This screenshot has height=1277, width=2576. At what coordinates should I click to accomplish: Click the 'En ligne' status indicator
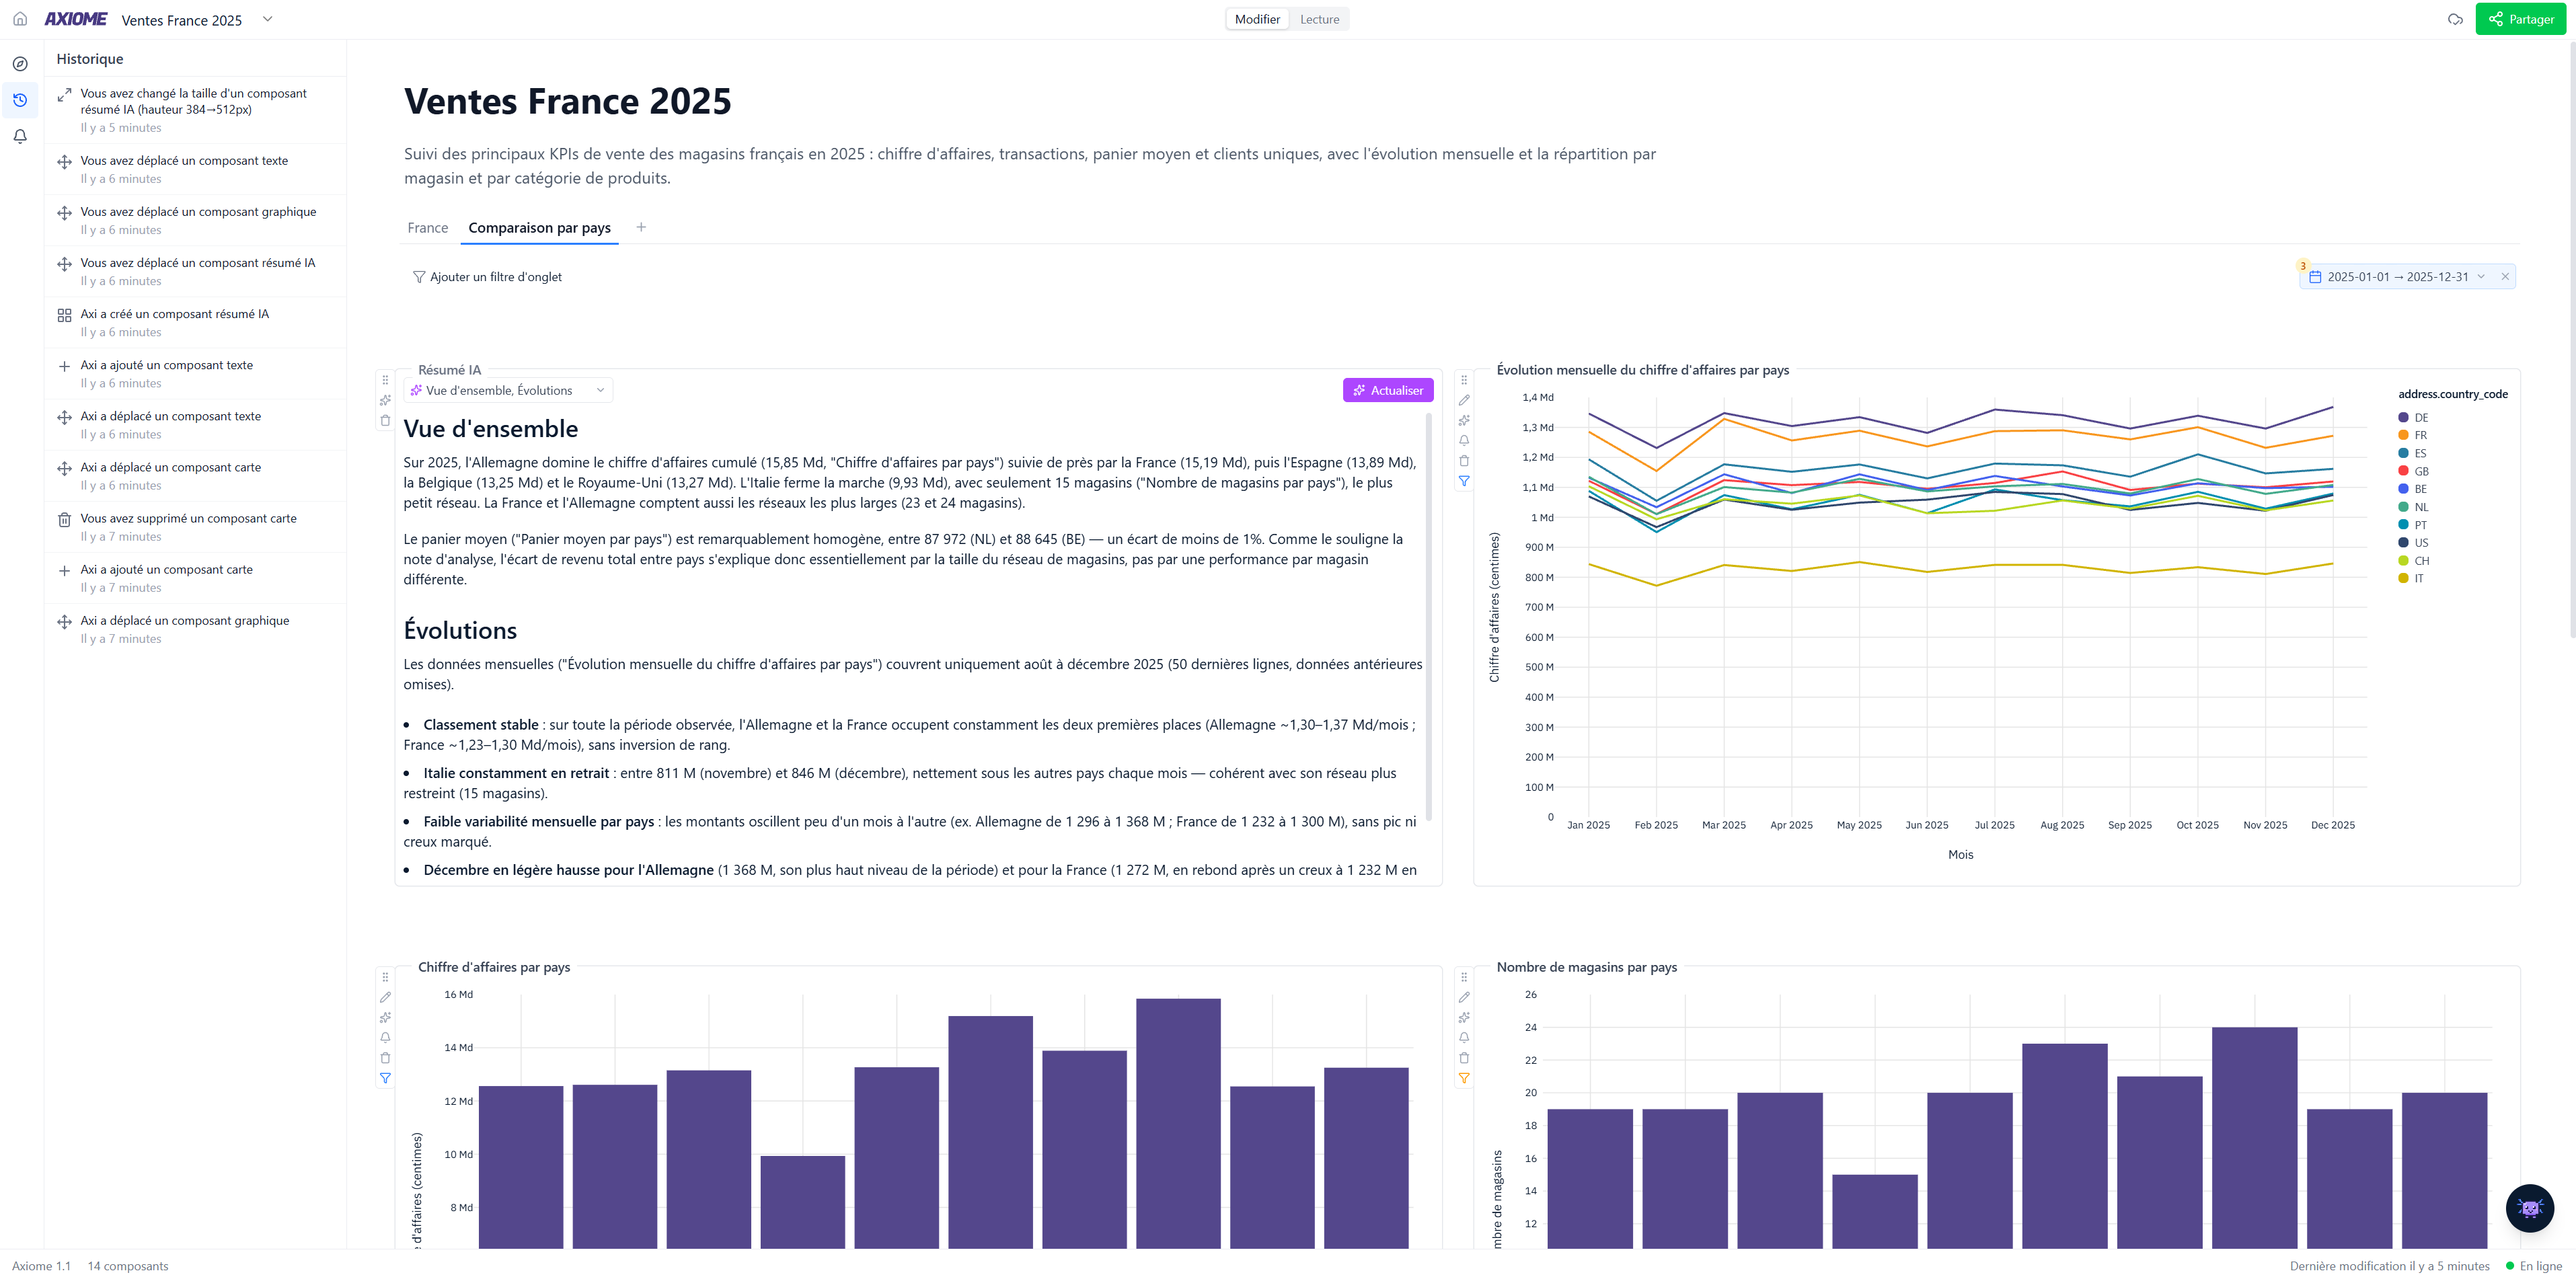[2533, 1266]
